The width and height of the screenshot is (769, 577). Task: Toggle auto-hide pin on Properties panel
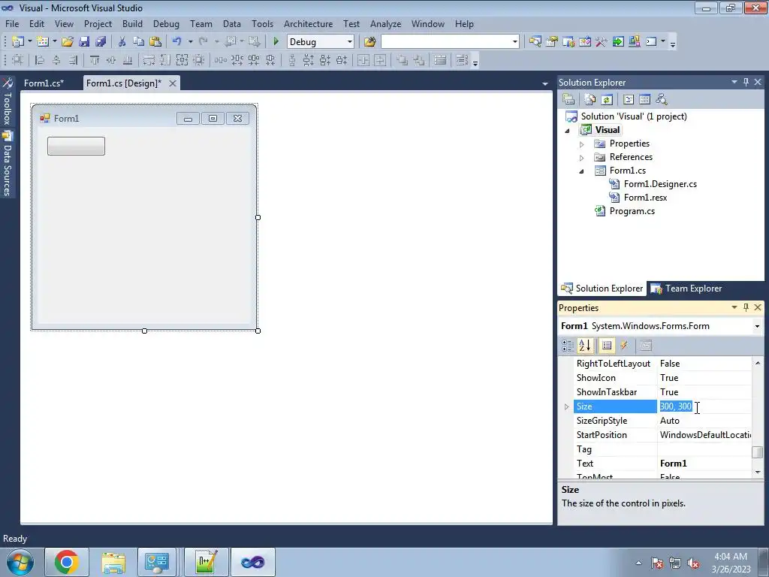(x=746, y=307)
